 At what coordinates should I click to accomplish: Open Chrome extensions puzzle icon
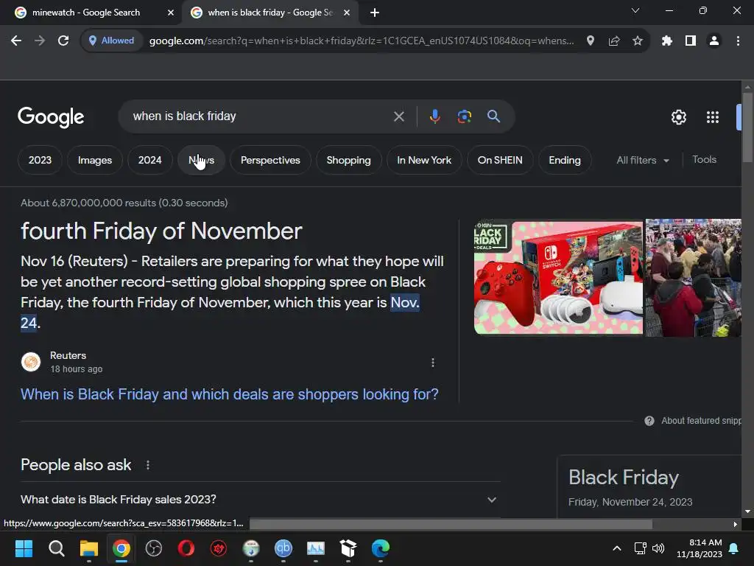(x=667, y=41)
